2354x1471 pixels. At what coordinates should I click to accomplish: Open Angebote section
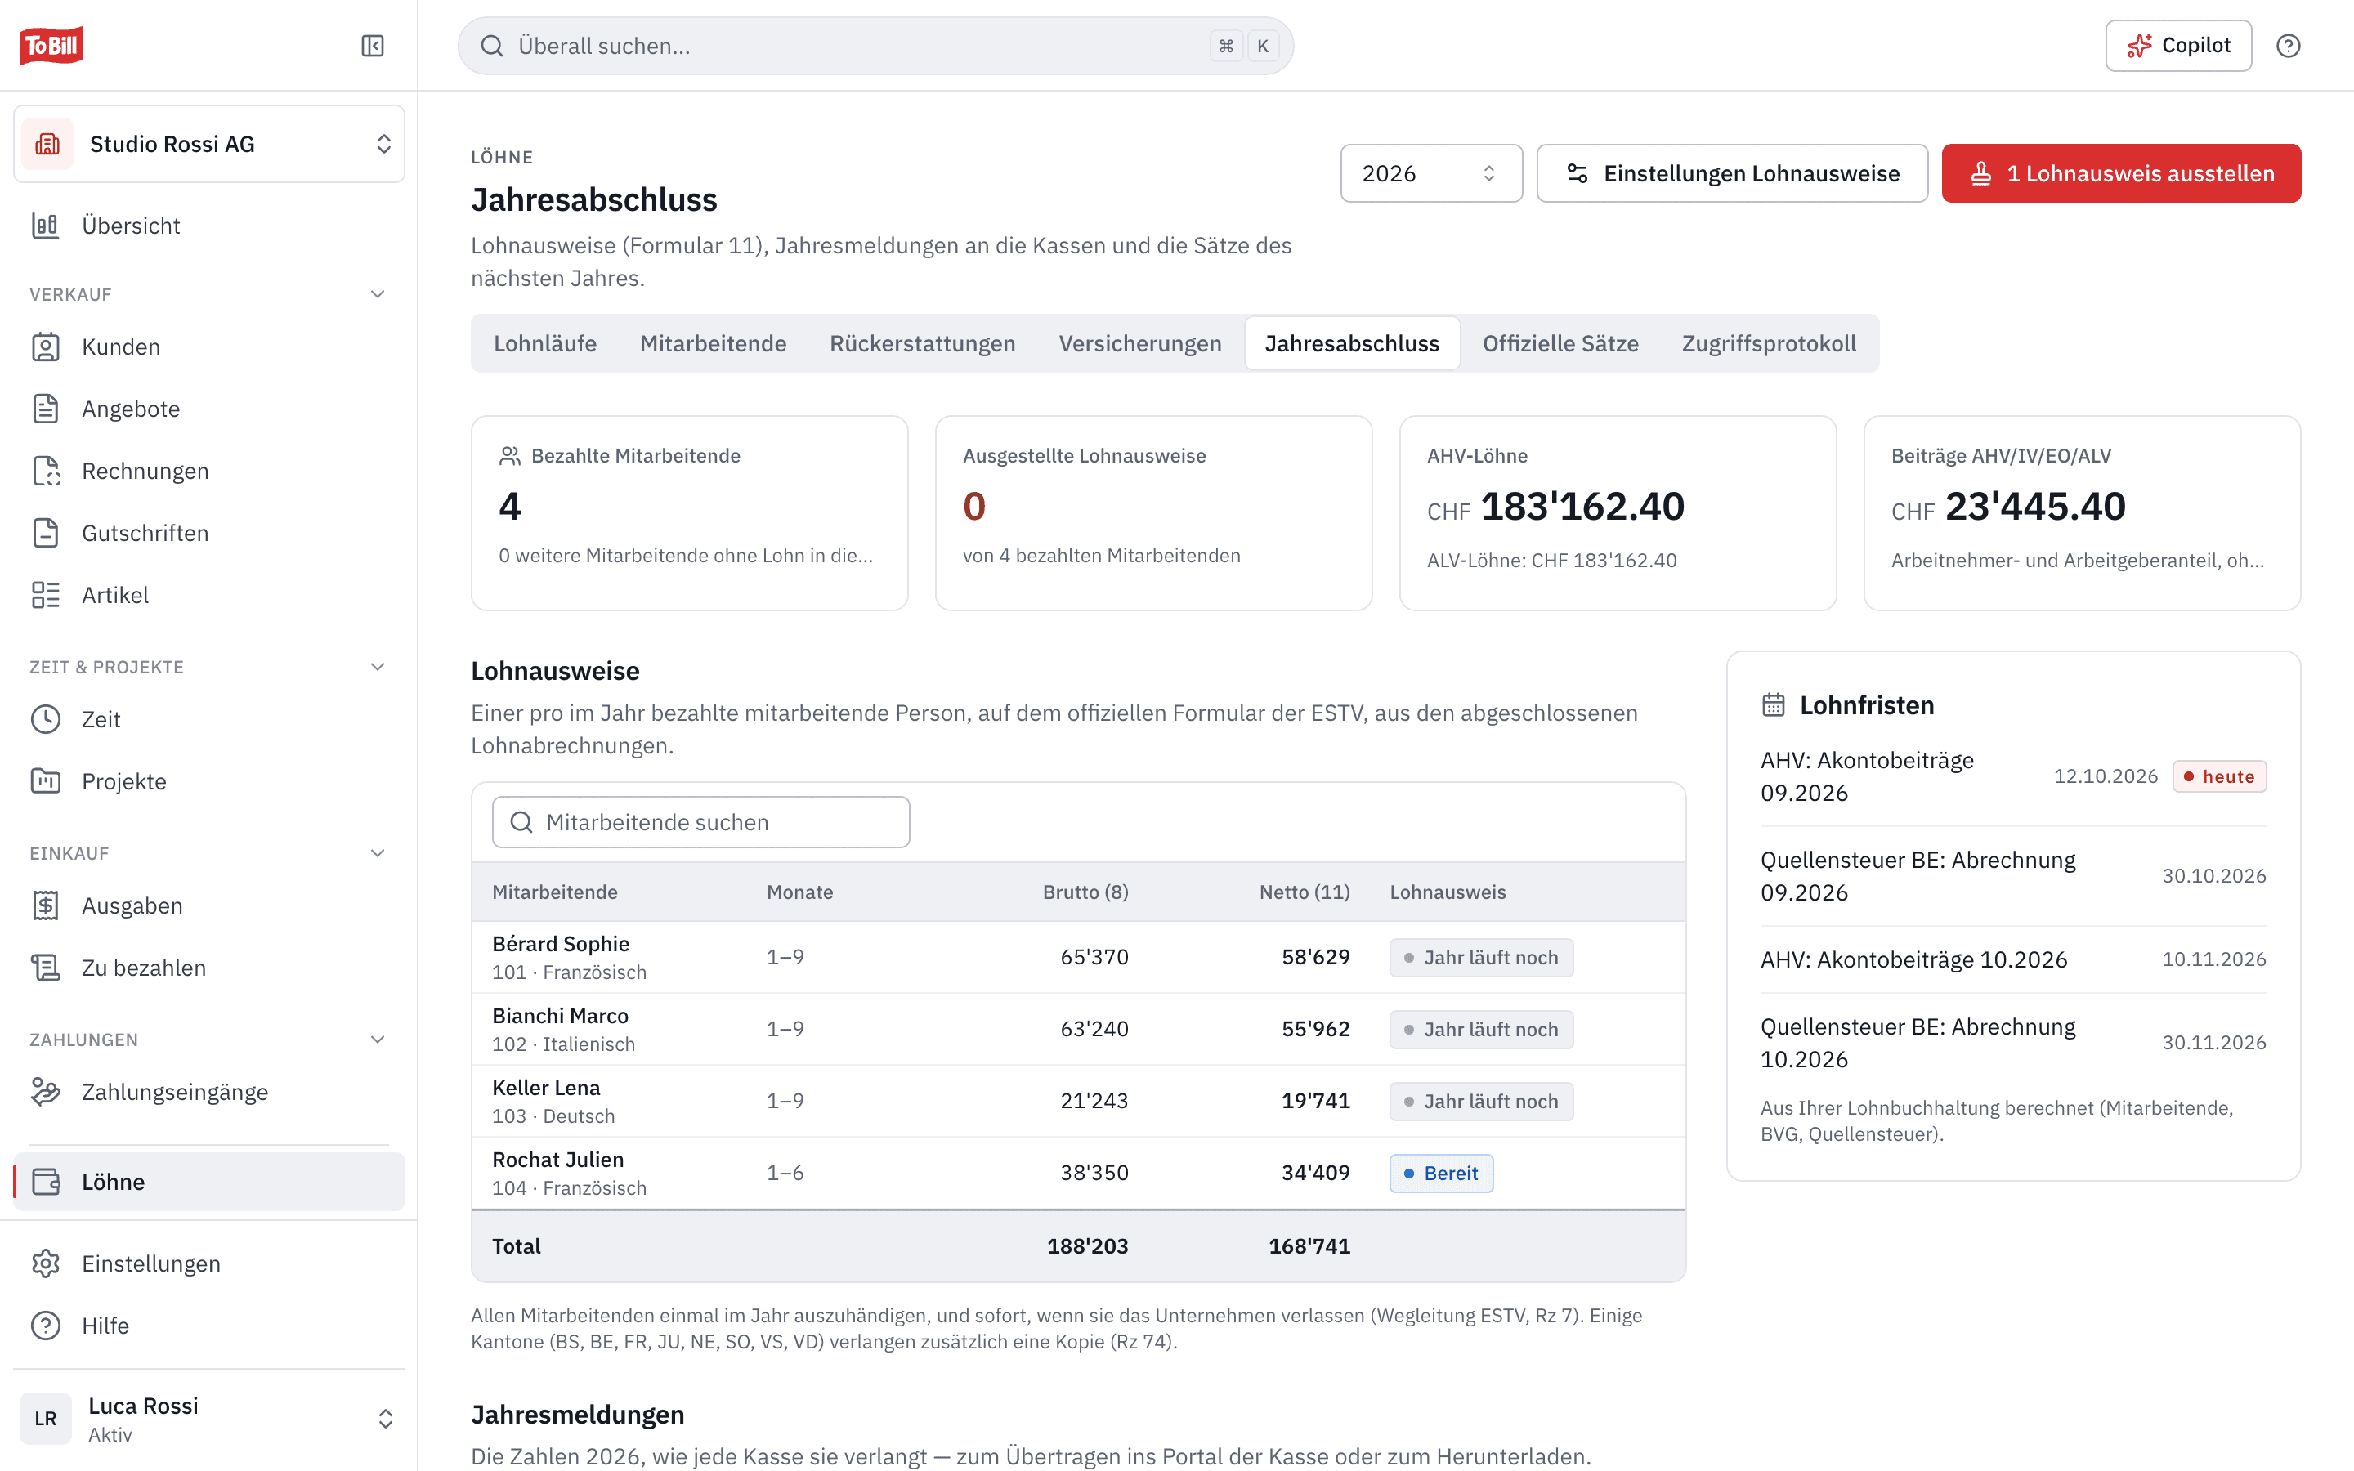[x=209, y=409]
